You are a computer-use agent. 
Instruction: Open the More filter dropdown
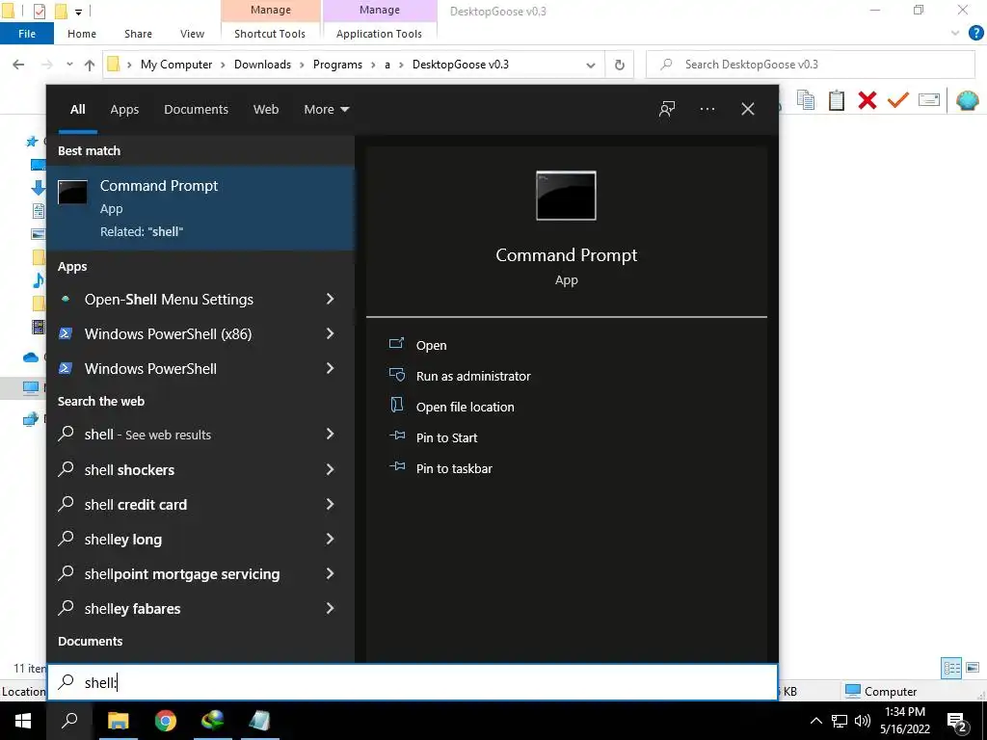click(x=326, y=109)
